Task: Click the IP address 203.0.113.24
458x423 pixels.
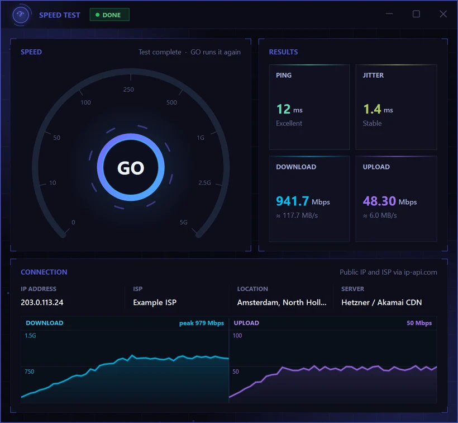Action: tap(42, 302)
